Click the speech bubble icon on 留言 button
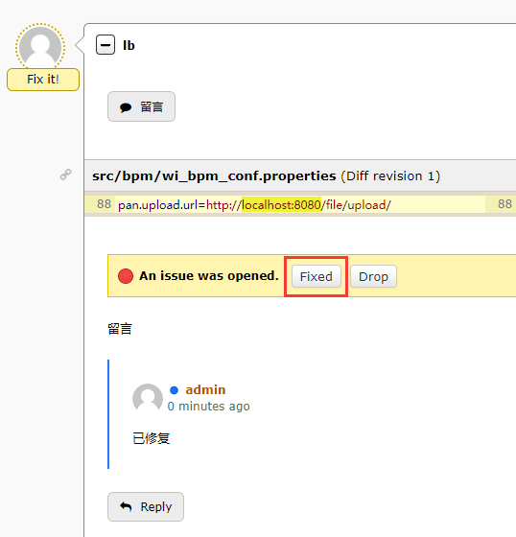This screenshot has width=516, height=537. 126,107
